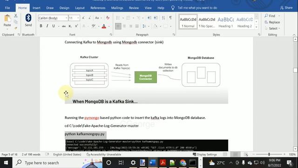Decrease font size with Shrink Font icon

click(x=89, y=18)
